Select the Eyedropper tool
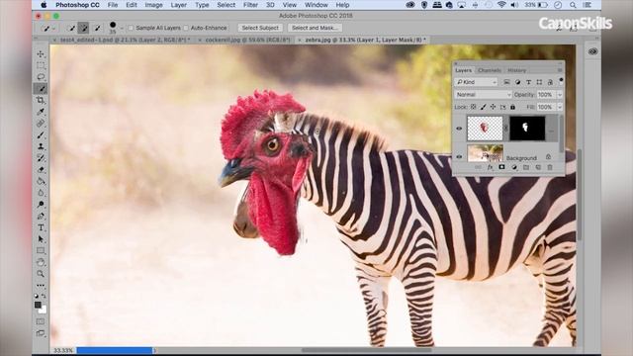The height and width of the screenshot is (356, 633). point(41,112)
